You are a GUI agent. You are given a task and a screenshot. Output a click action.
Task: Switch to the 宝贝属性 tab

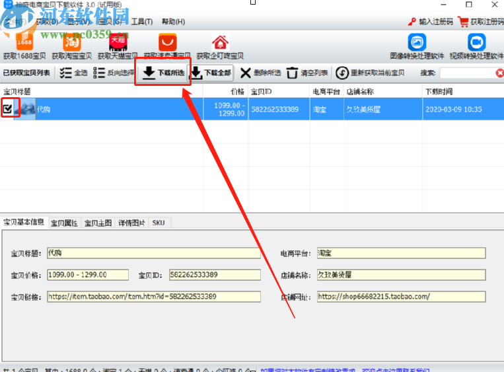[x=64, y=223]
